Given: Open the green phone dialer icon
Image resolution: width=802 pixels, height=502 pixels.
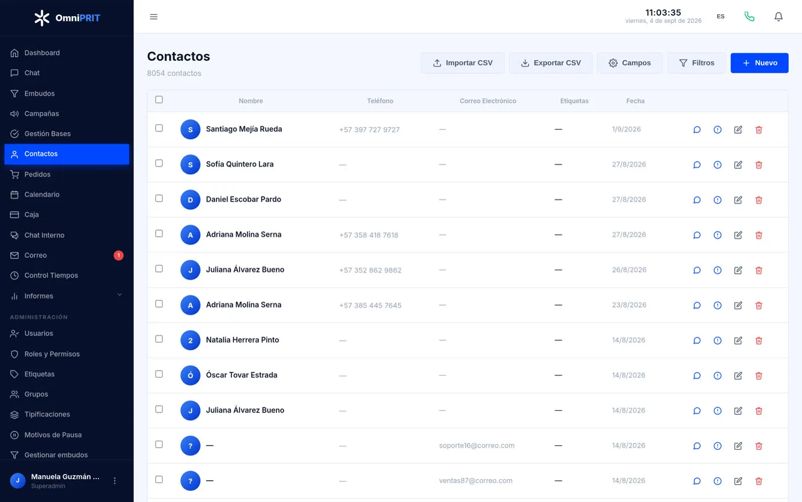Looking at the screenshot, I should [x=749, y=17].
